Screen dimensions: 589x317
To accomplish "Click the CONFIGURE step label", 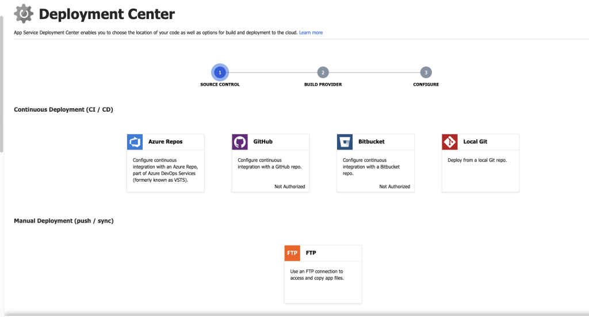I will (x=426, y=85).
